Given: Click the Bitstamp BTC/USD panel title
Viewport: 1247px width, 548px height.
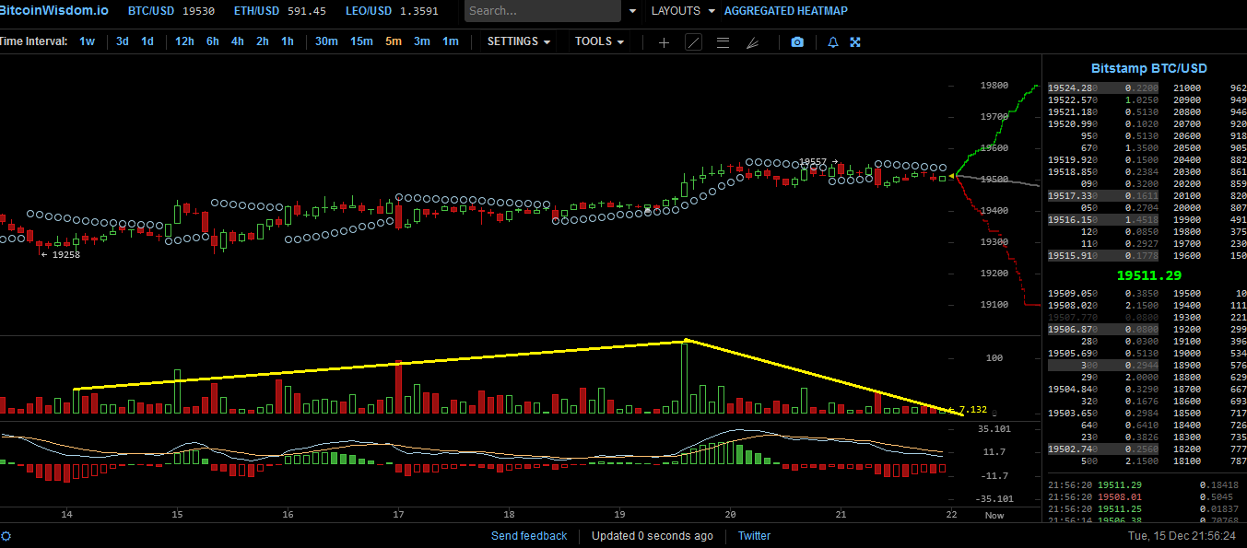Looking at the screenshot, I should coord(1148,68).
